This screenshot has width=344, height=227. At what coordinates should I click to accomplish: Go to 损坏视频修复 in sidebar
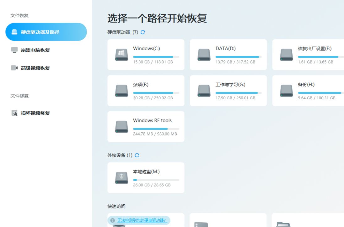pos(35,113)
